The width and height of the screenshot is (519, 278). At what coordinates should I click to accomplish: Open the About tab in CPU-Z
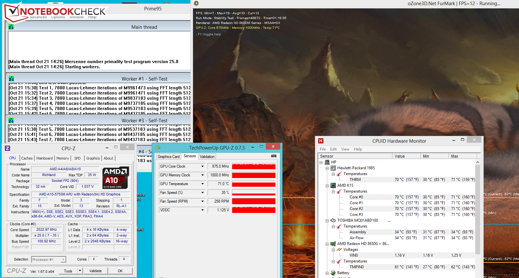108,158
